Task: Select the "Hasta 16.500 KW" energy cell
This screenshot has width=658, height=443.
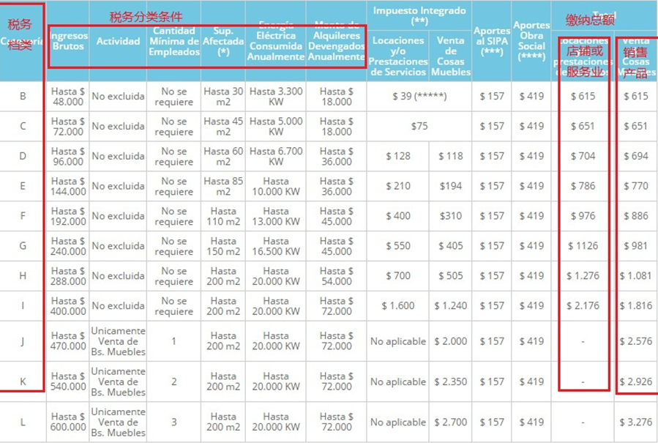Action: [x=276, y=246]
